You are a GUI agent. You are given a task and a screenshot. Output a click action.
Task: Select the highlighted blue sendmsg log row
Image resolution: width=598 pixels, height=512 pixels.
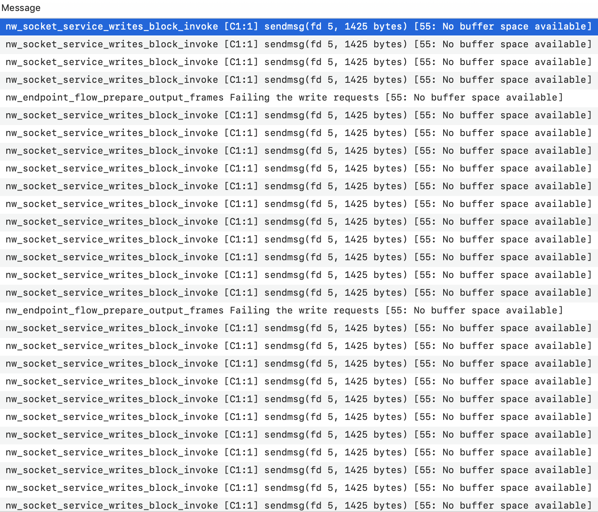(x=299, y=27)
